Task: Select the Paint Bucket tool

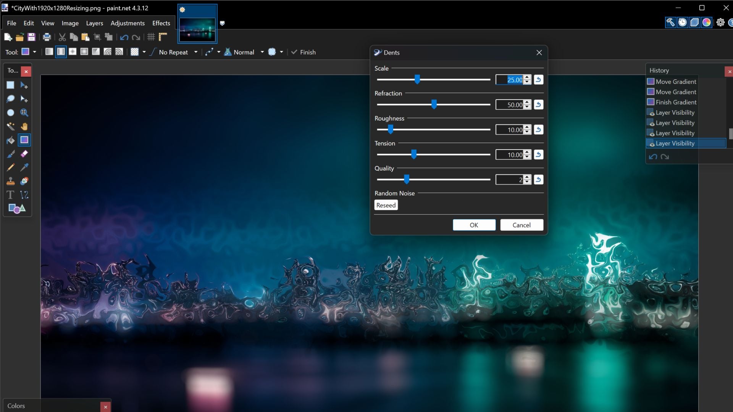Action: (x=10, y=140)
